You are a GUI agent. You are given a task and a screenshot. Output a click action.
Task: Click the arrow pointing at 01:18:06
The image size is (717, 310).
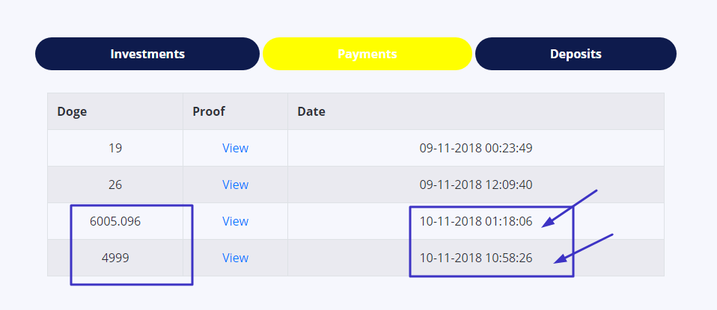click(570, 208)
